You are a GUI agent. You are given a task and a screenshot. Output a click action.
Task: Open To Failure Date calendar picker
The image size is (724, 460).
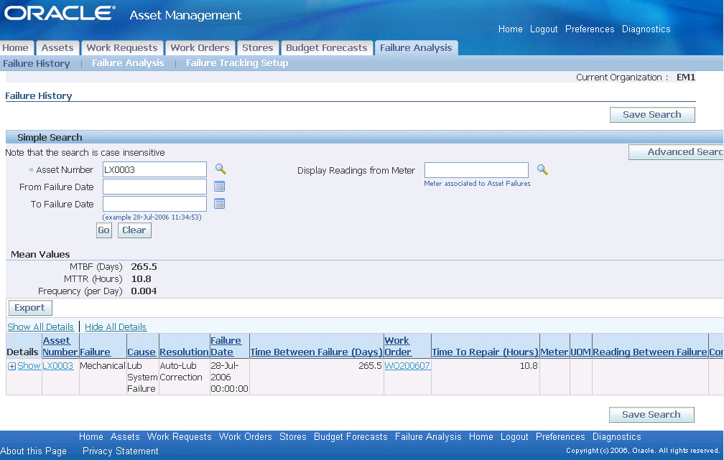219,204
